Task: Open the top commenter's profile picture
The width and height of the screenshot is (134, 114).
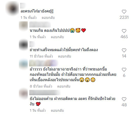Action: [x=12, y=8]
